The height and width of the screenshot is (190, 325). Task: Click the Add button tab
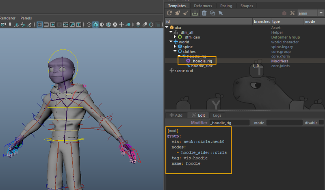coord(176,115)
